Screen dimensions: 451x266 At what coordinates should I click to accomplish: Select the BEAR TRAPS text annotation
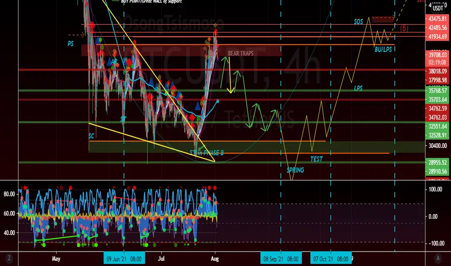point(241,53)
